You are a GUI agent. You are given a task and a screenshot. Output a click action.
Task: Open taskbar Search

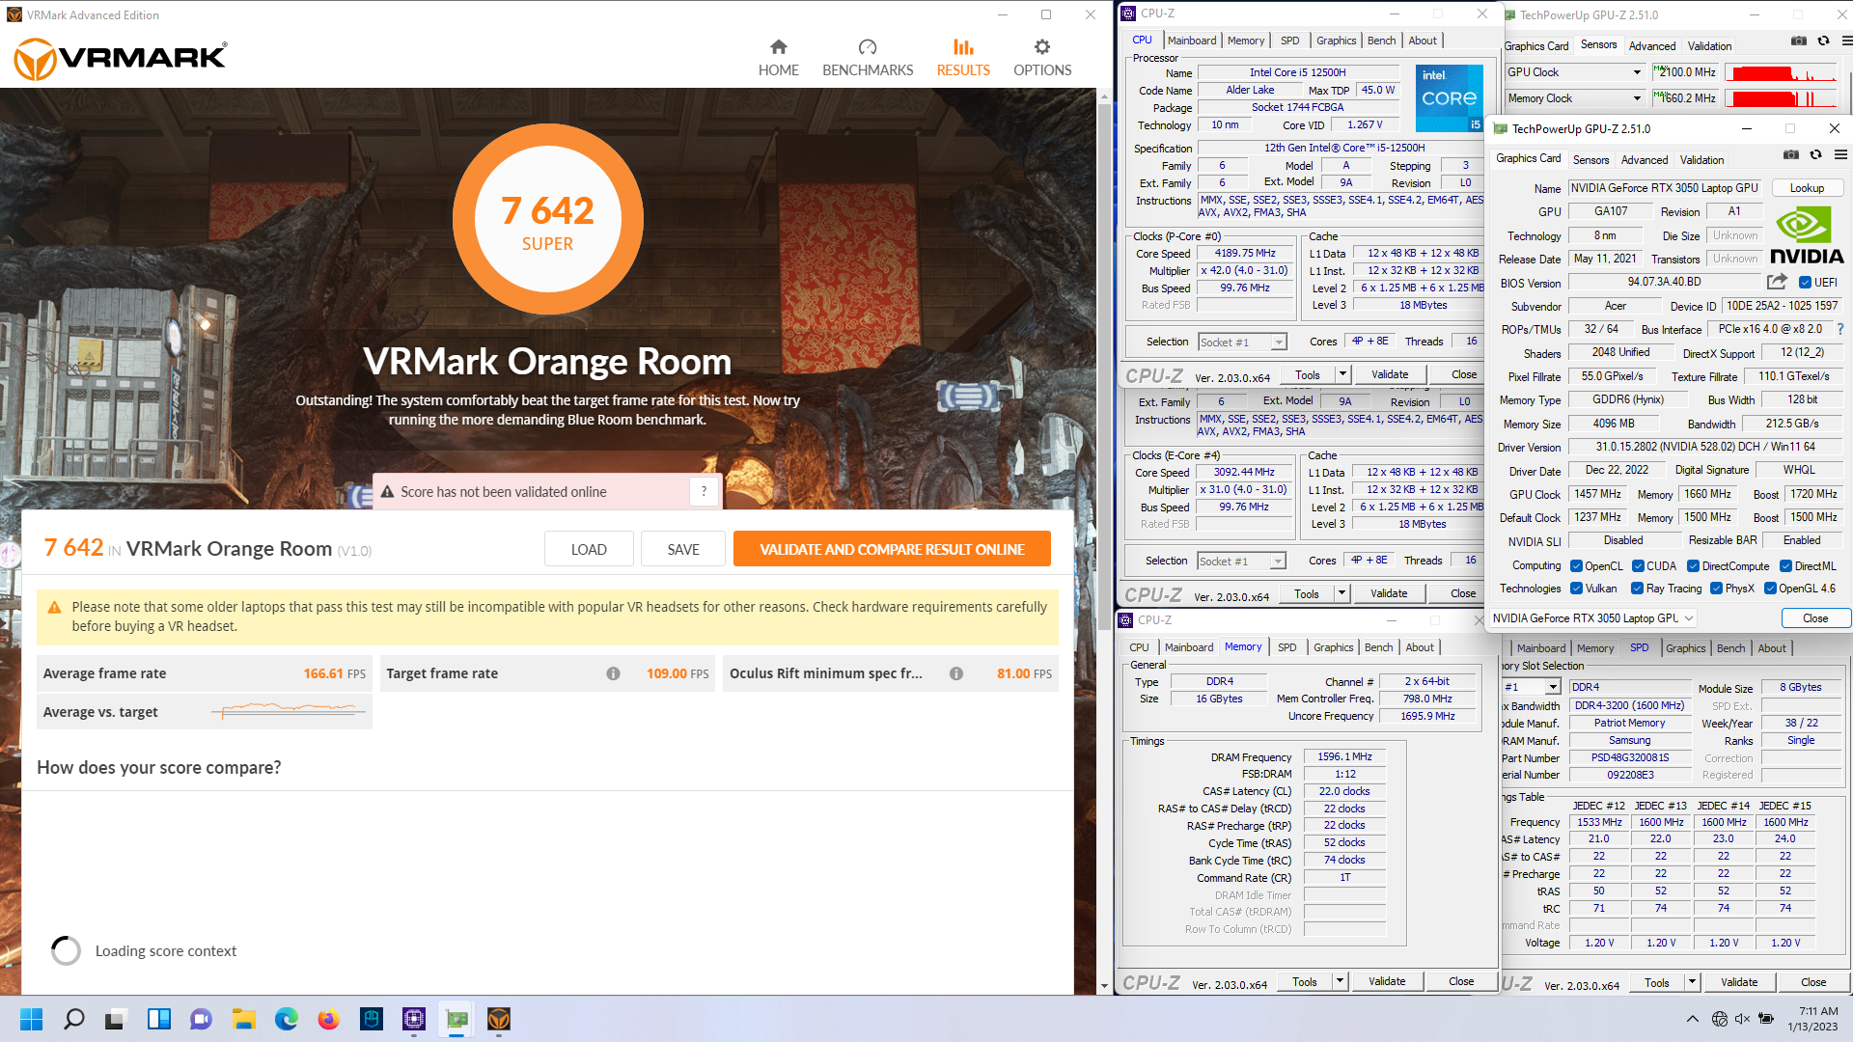[73, 1019]
